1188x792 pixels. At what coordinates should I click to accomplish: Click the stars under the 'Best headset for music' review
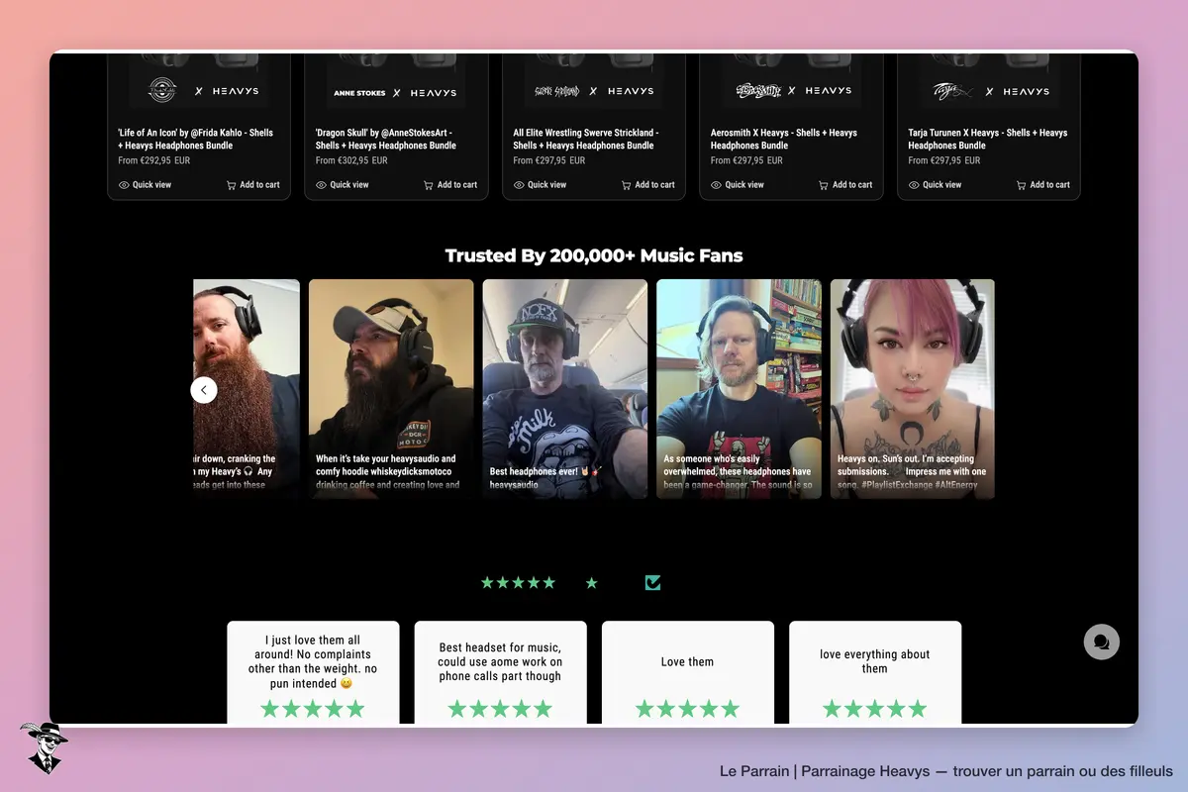(x=500, y=709)
